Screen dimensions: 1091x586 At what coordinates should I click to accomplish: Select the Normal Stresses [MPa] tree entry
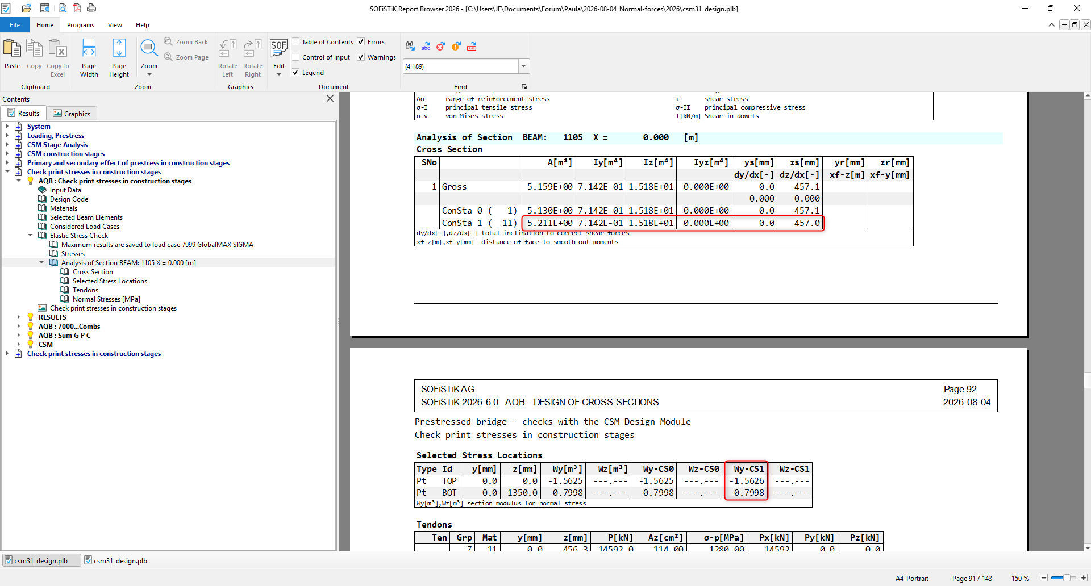click(106, 299)
